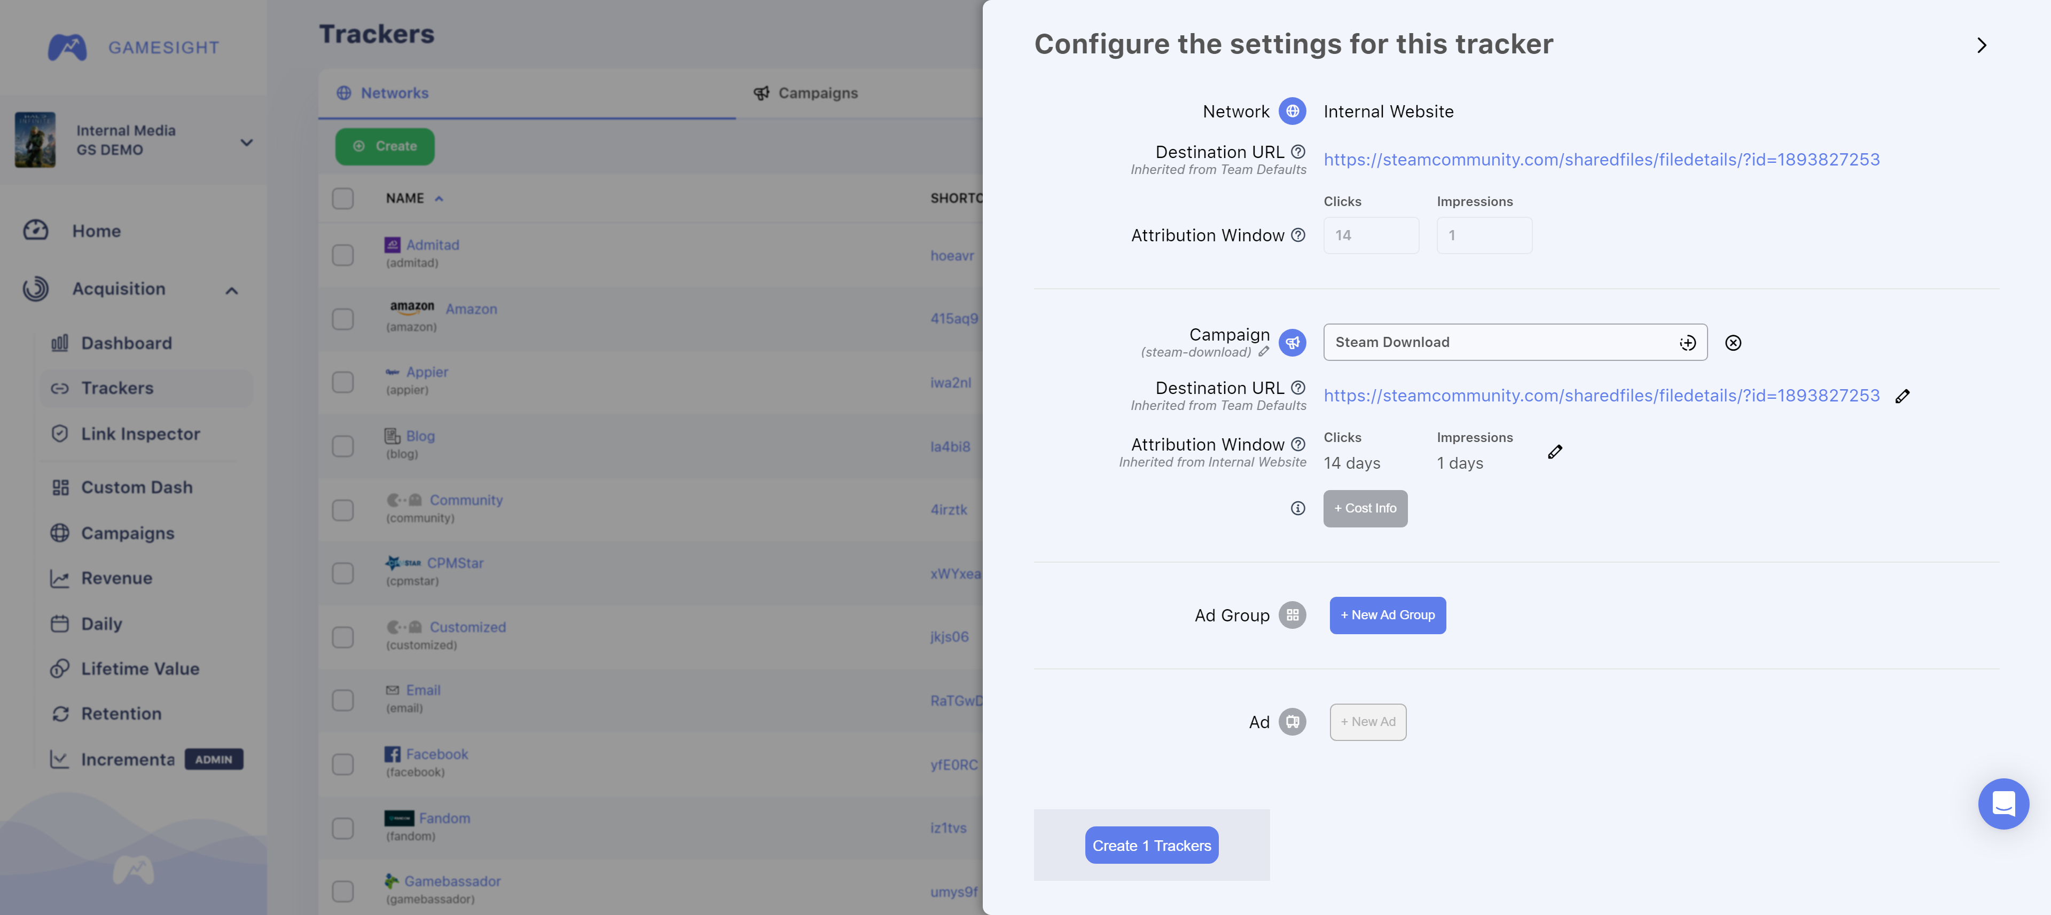Select the Facebook row checkbox
The height and width of the screenshot is (915, 2051).
[x=342, y=764]
